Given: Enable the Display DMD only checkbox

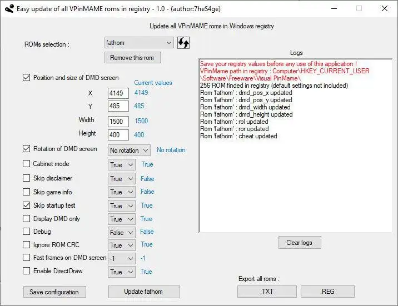Looking at the screenshot, I should click(26, 219).
